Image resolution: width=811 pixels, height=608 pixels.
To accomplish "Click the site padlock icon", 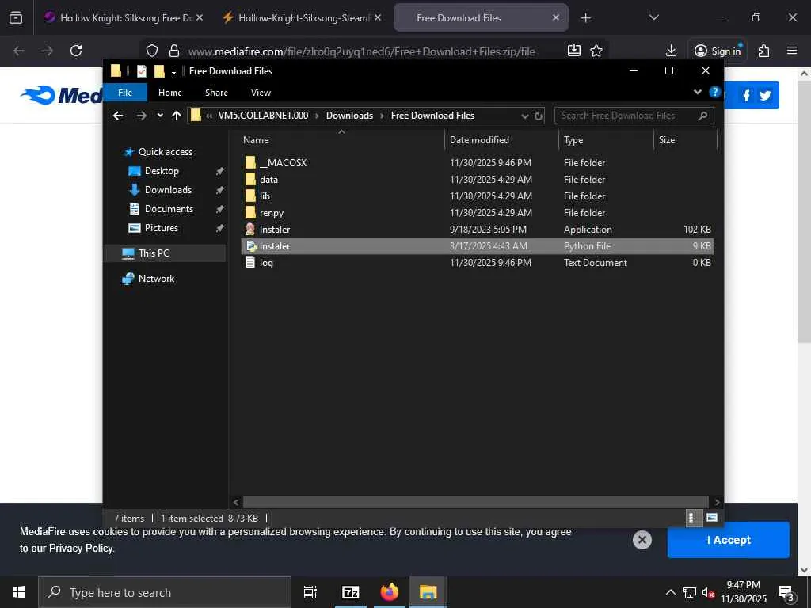I will tap(174, 51).
